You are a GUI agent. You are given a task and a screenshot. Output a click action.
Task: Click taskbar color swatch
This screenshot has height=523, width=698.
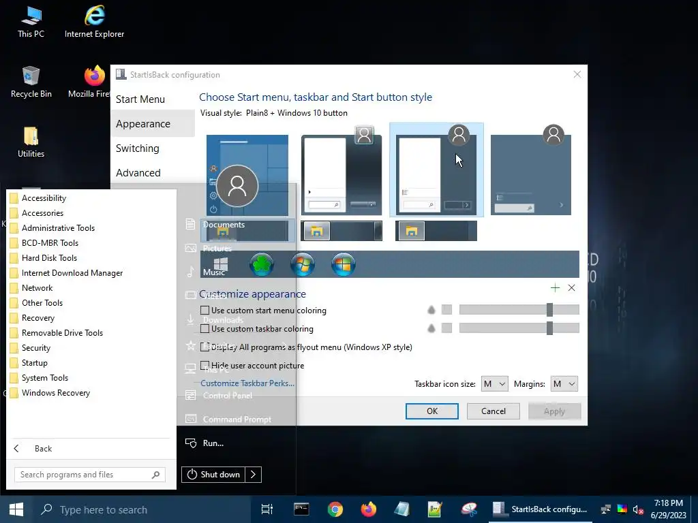[446, 328]
